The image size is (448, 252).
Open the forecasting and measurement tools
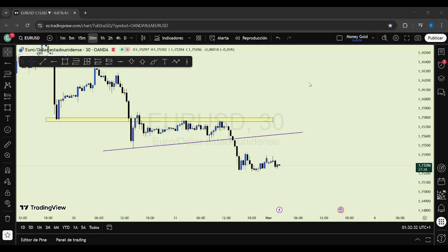pyautogui.click(x=7, y=96)
